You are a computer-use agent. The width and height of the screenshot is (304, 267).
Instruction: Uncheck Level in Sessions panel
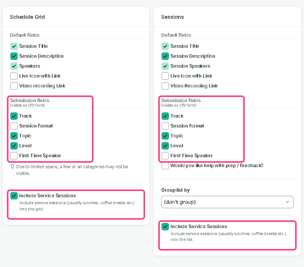[x=165, y=146]
